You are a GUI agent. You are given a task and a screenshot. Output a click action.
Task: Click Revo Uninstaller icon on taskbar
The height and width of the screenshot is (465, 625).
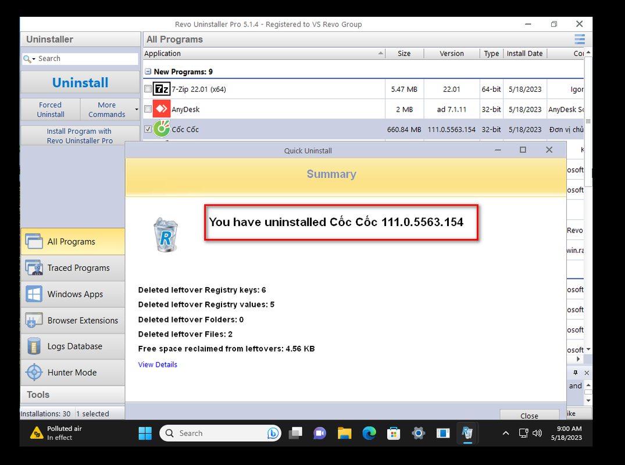click(467, 432)
